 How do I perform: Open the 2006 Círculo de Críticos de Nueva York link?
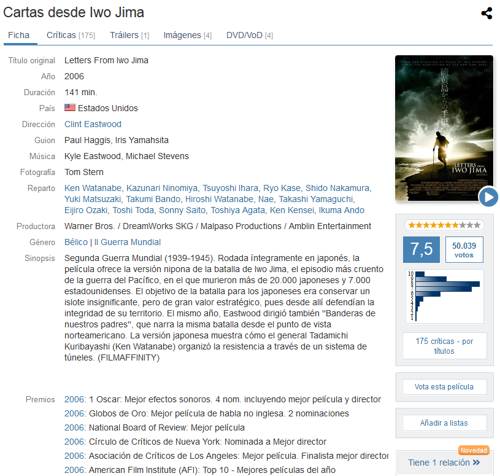[x=75, y=442]
